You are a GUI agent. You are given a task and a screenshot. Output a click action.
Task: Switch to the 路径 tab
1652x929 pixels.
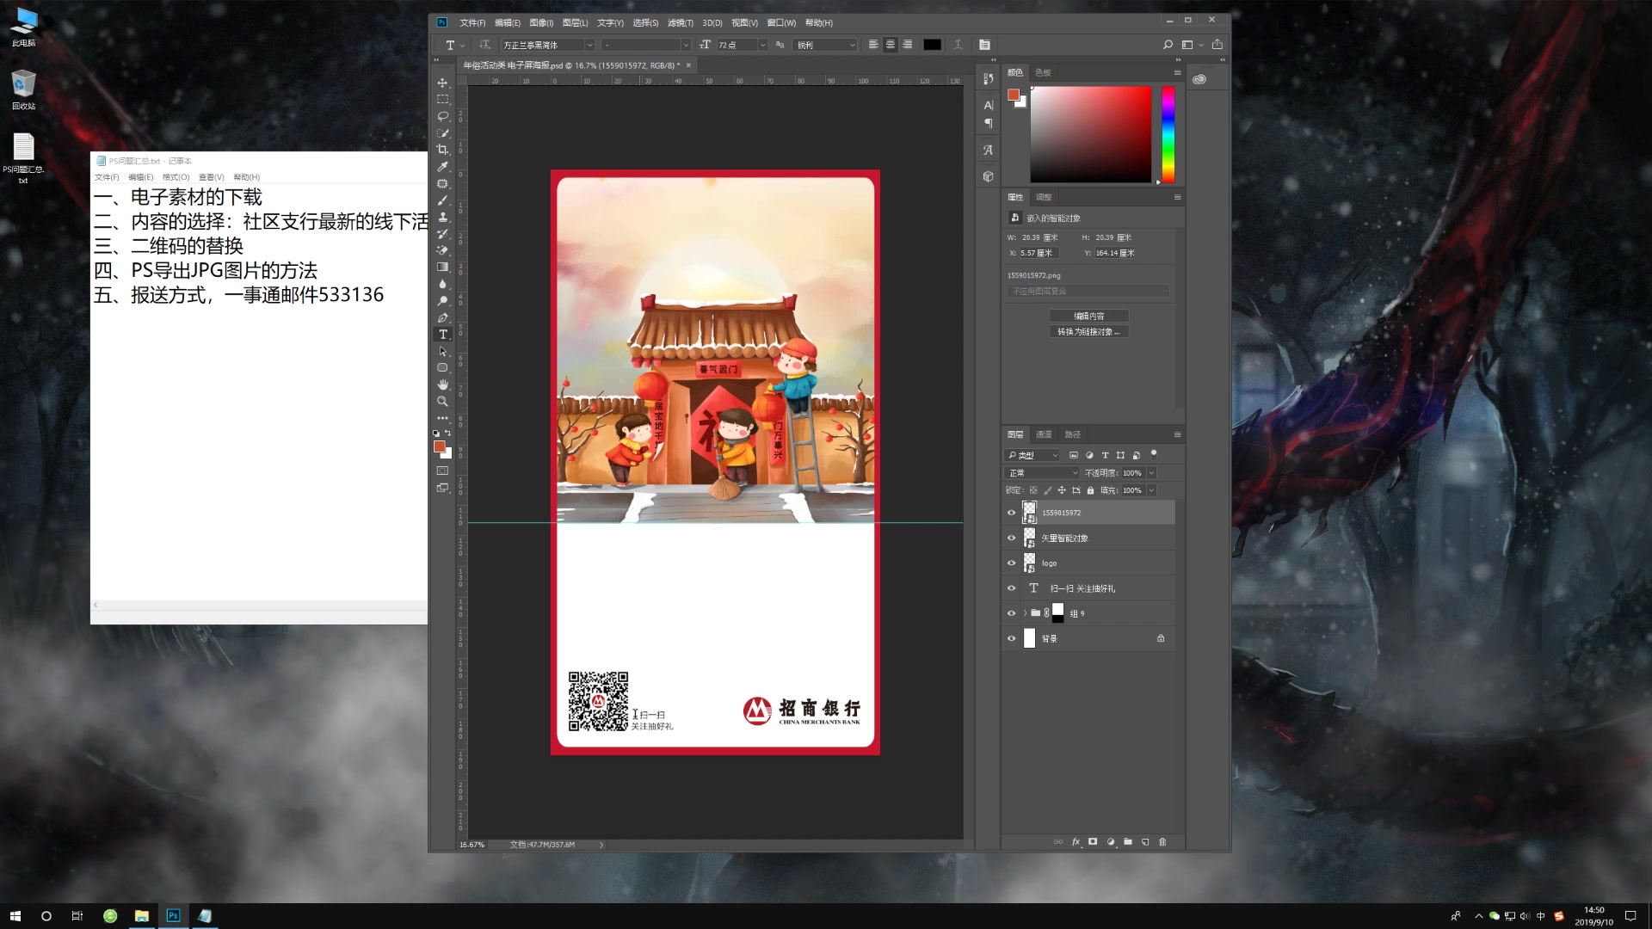(x=1072, y=434)
